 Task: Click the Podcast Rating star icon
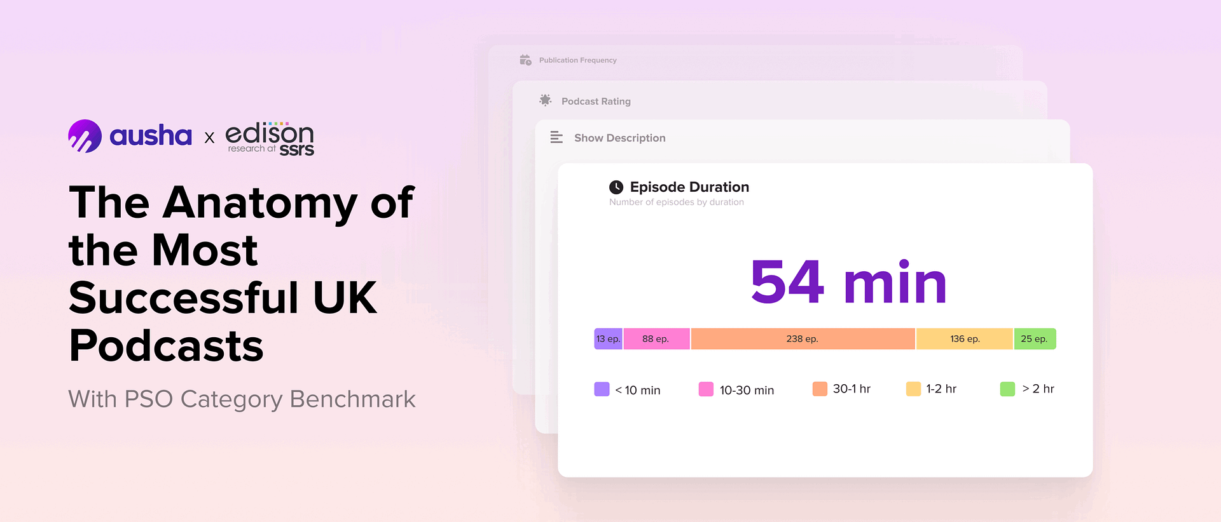[546, 100]
